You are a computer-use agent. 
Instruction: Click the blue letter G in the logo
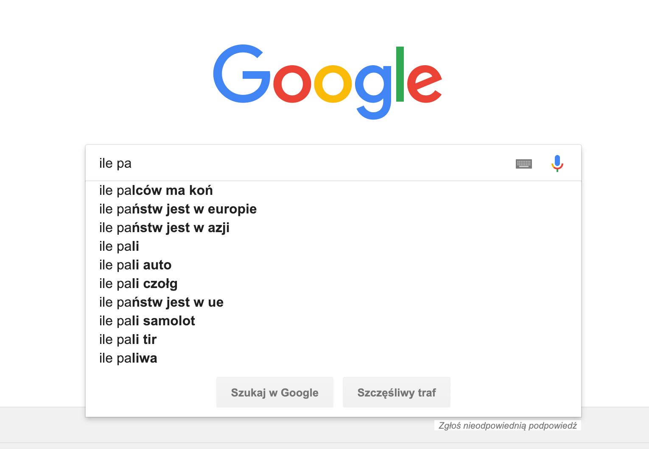(x=241, y=74)
